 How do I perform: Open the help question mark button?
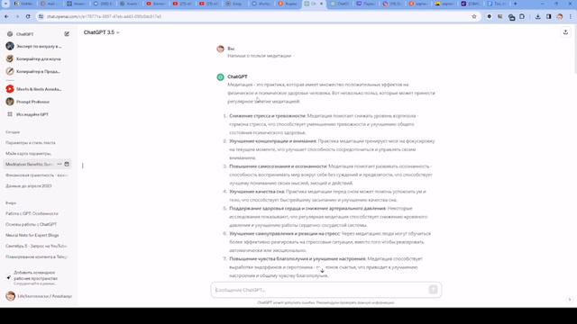coord(569,300)
